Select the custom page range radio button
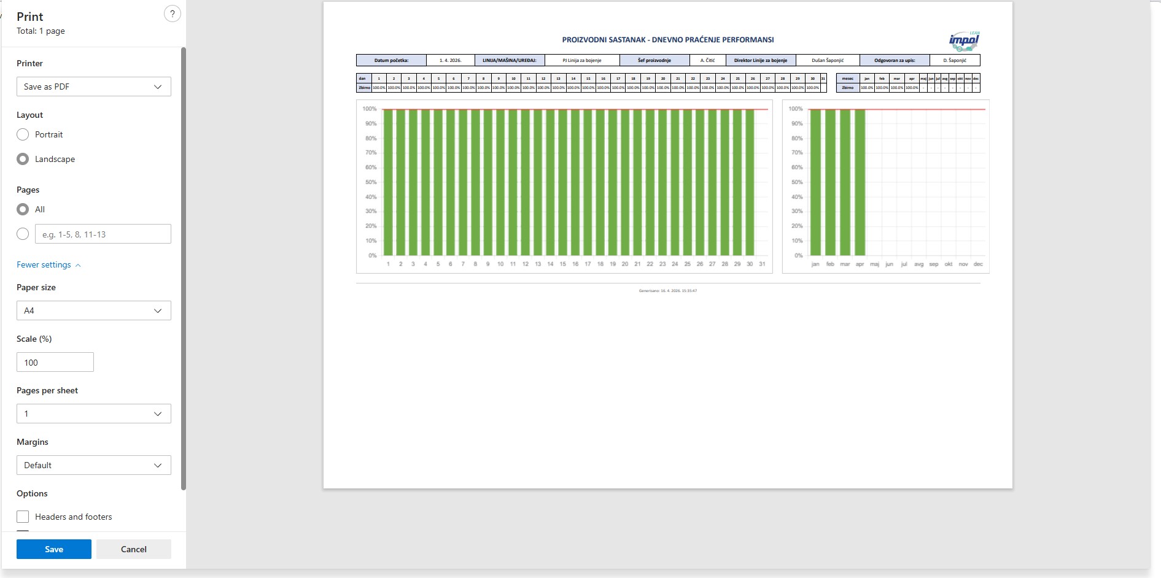The width and height of the screenshot is (1161, 578). coord(23,234)
